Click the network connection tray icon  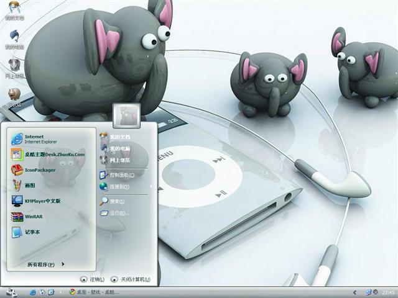(369, 292)
